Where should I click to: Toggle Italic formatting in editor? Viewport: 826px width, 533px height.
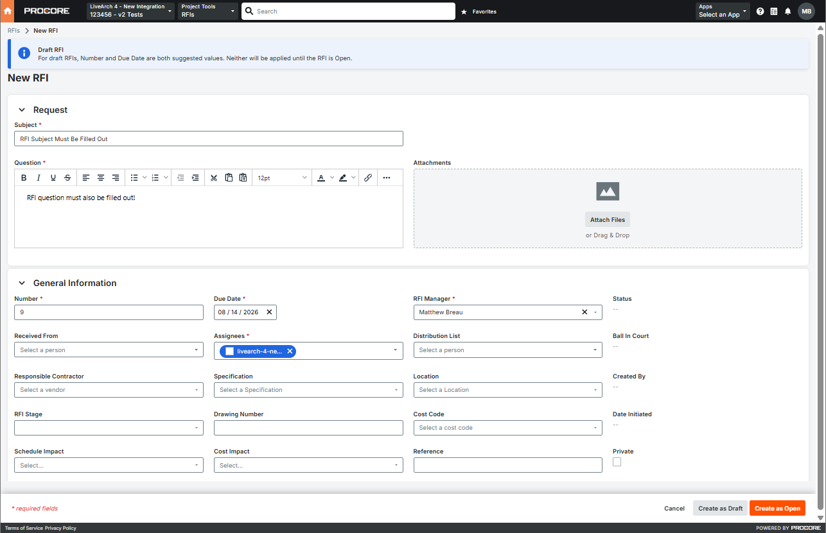(x=39, y=178)
